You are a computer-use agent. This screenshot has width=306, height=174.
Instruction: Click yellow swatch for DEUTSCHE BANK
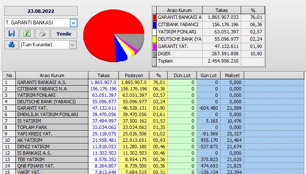click(x=155, y=39)
